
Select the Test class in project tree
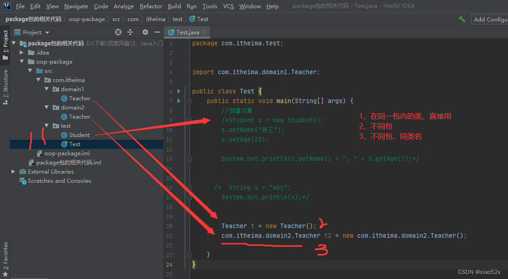click(75, 144)
